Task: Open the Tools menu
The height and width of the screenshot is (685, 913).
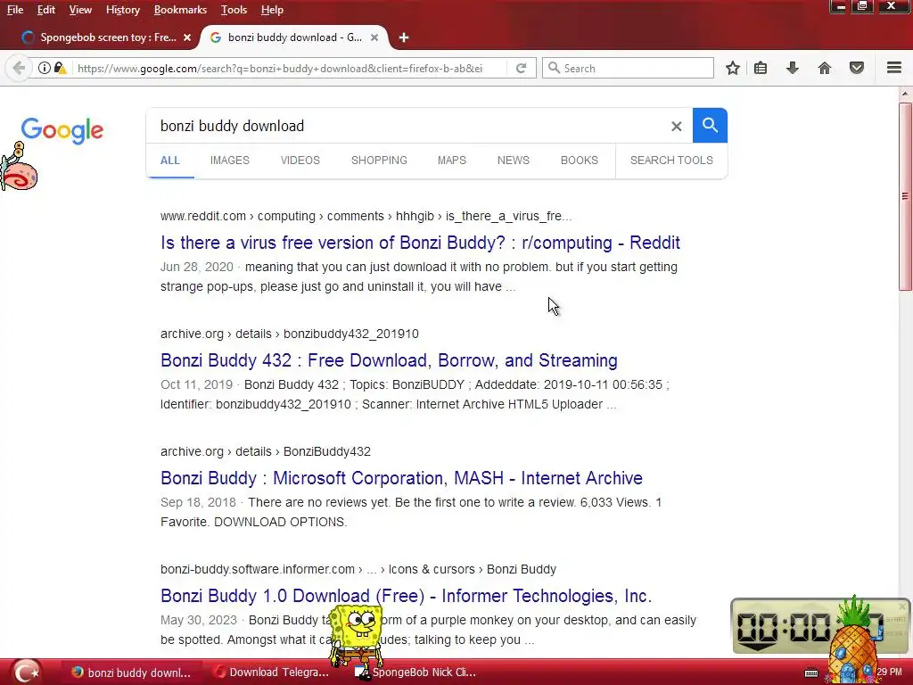Action: [x=234, y=10]
